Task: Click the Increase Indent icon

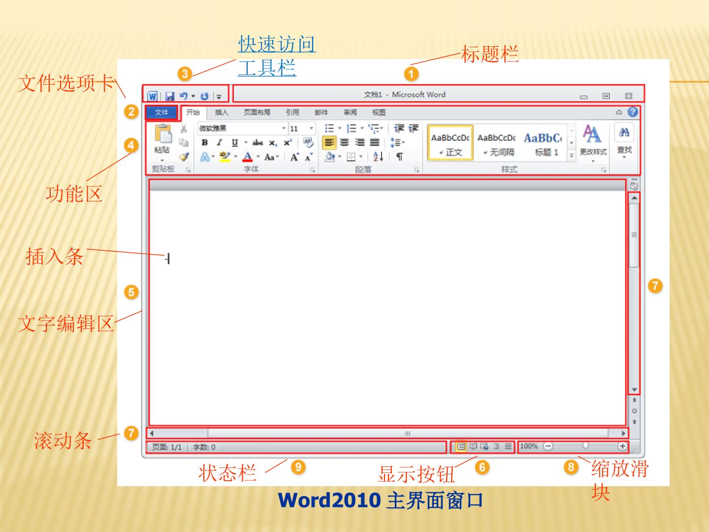Action: (414, 129)
